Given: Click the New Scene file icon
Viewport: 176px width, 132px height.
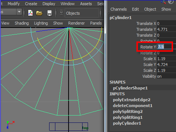Looking at the screenshot, I should pyautogui.click(x=30, y=13).
